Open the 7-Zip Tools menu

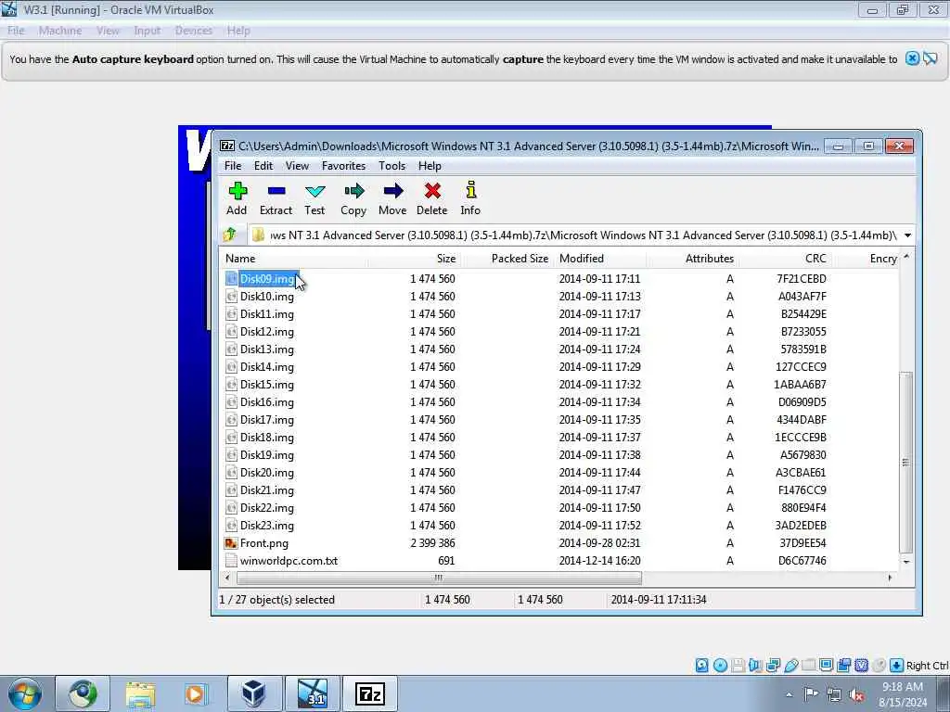pos(392,165)
